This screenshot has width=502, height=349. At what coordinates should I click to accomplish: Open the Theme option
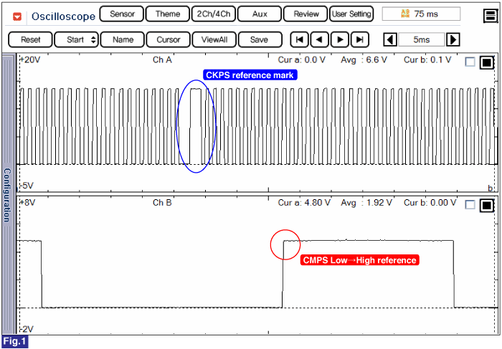click(x=168, y=14)
